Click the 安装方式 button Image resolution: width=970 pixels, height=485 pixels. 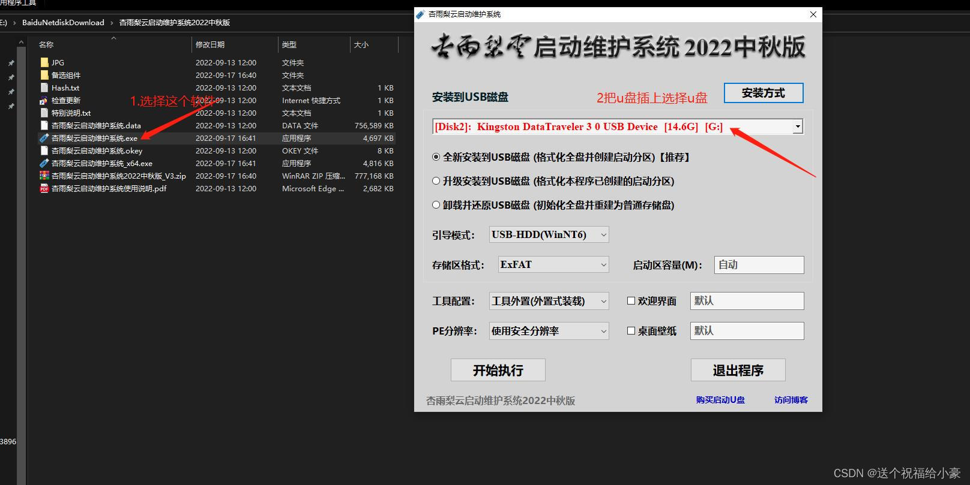tap(764, 93)
